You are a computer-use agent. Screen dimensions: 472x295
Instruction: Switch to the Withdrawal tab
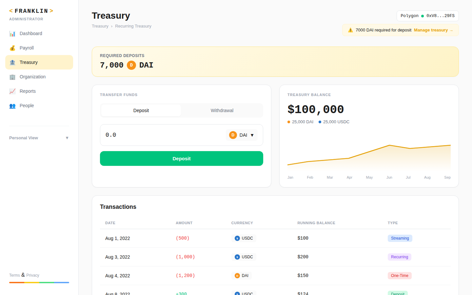222,110
